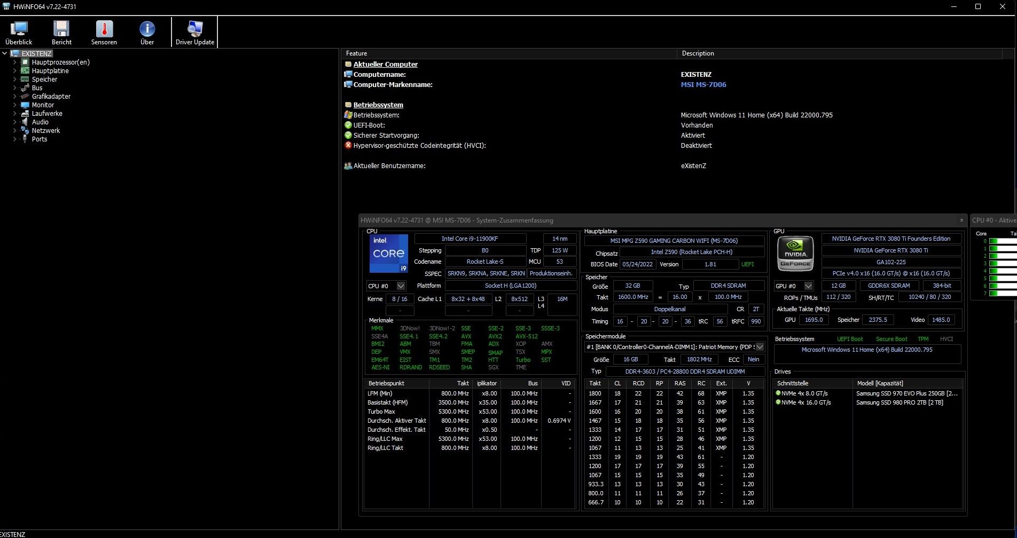Click the Core 7 usage bar
Image resolution: width=1017 pixels, height=538 pixels.
[x=1003, y=294]
